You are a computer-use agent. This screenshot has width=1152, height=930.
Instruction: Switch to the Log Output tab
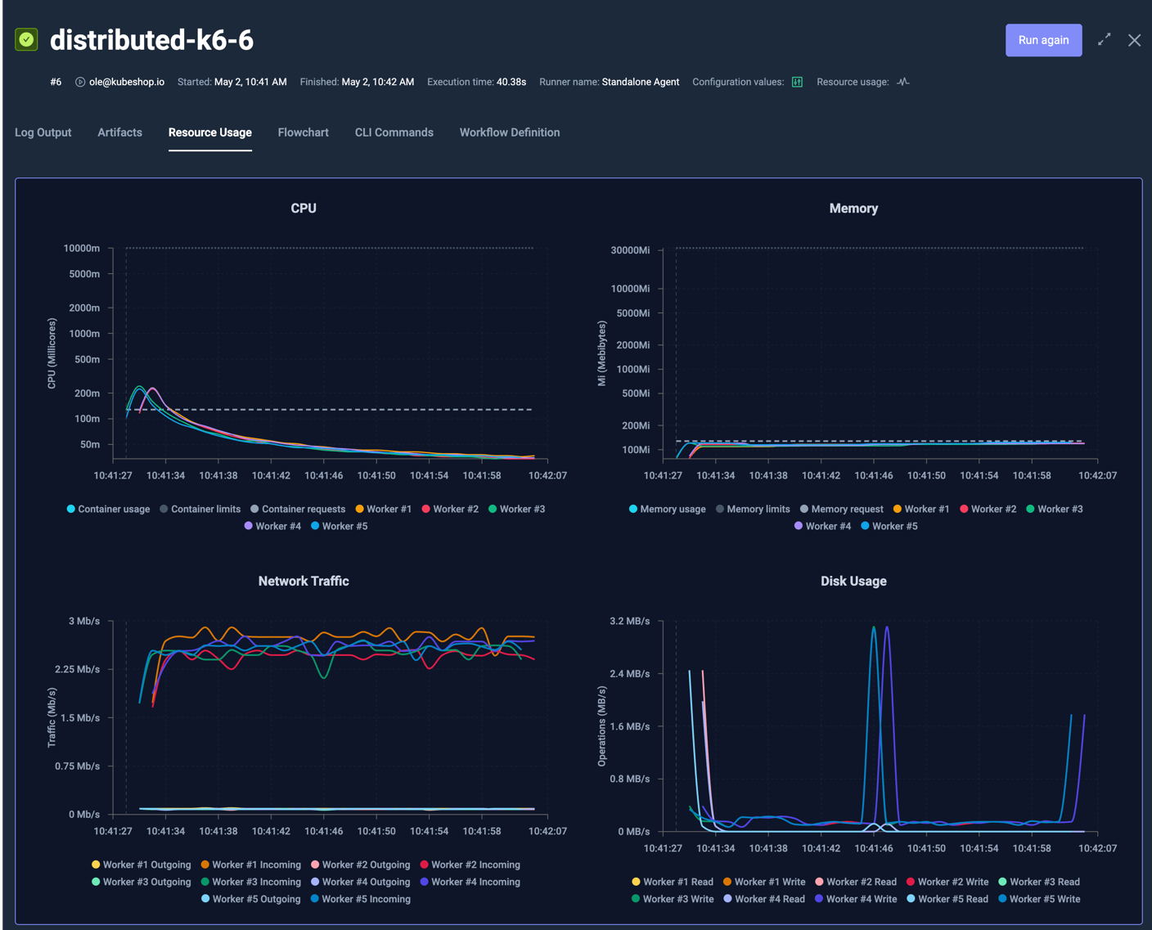pyautogui.click(x=43, y=132)
